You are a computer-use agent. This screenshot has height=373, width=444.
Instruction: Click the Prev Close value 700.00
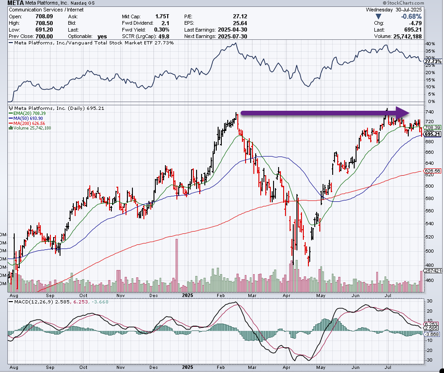44,37
